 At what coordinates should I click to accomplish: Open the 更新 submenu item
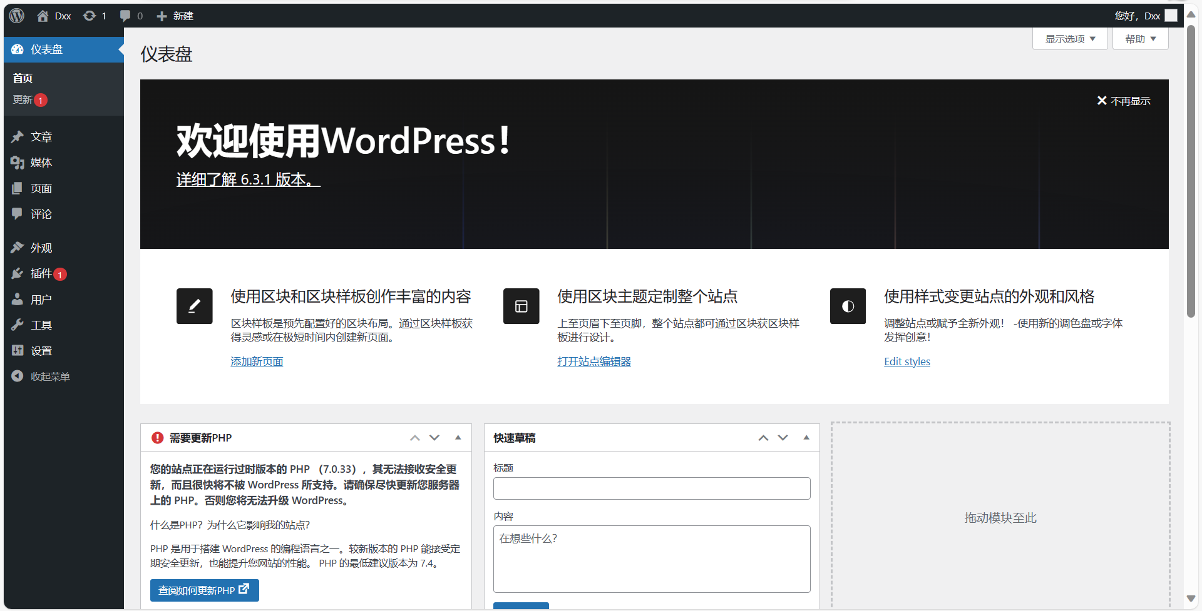[23, 100]
